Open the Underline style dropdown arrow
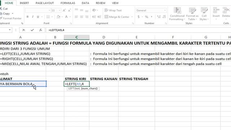 [42, 17]
